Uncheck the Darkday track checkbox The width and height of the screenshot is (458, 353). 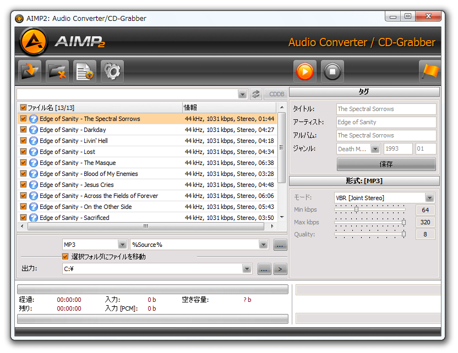[23, 130]
